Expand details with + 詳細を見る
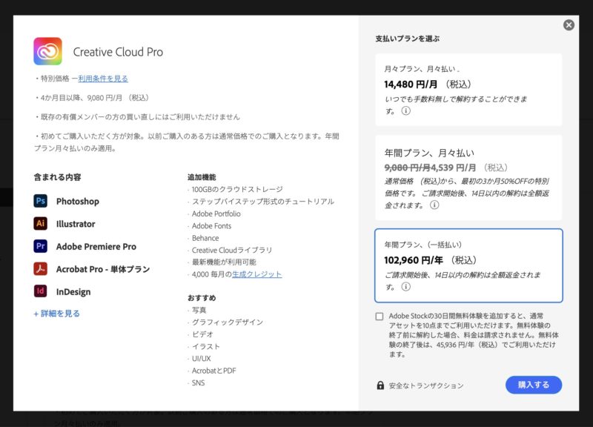The image size is (593, 427). click(x=57, y=314)
